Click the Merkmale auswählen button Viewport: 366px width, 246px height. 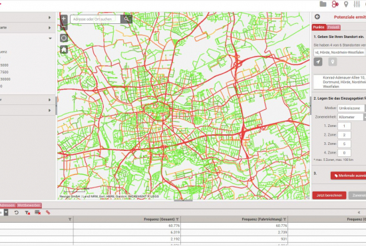348,176
